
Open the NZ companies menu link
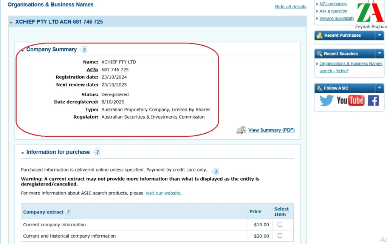[333, 4]
